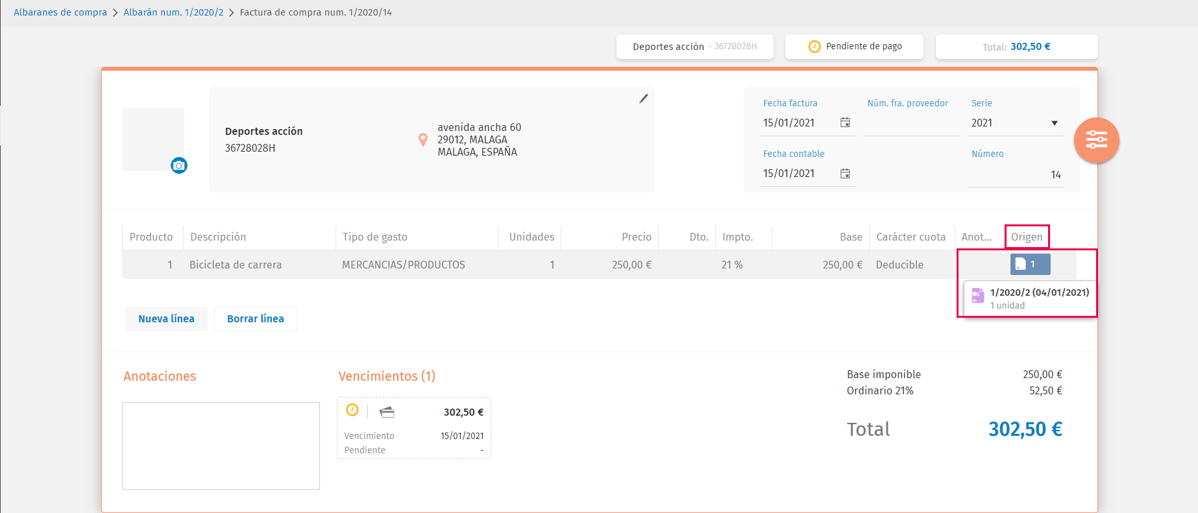
Task: Click the Borrar línea button
Action: (256, 319)
